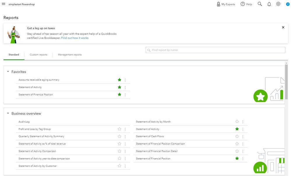The width and height of the screenshot is (291, 176).
Task: Open Statement of Activity by Customer report
Action: (38, 166)
